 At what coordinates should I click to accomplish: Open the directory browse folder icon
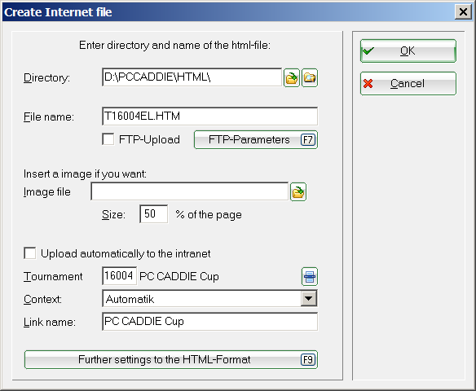[292, 78]
